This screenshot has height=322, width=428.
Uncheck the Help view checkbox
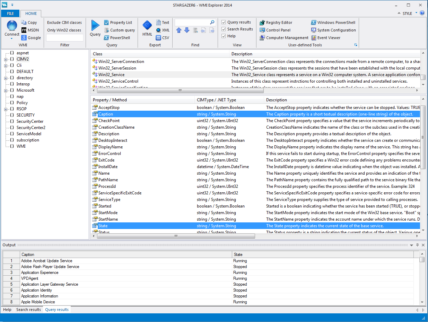[x=224, y=36]
